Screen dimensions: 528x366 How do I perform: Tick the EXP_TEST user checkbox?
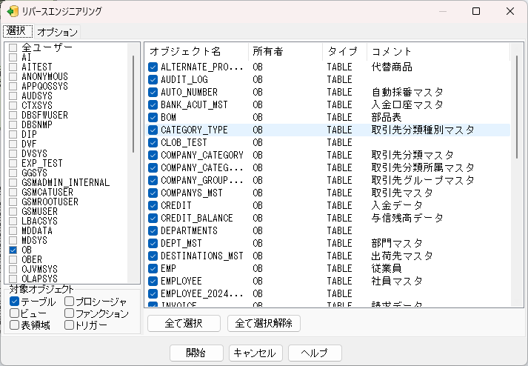13,163
